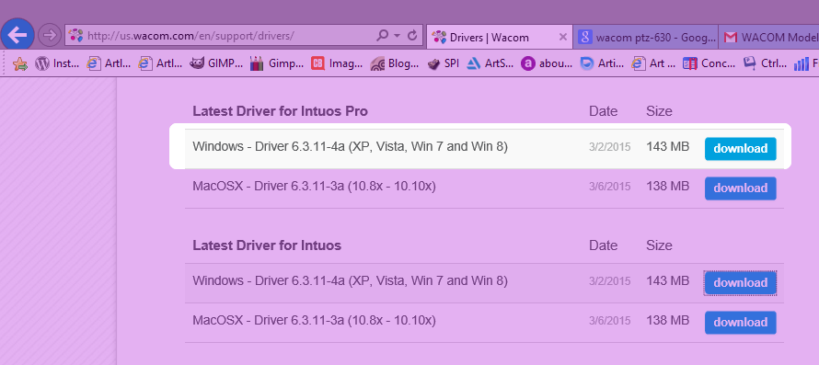Open the 'Blog...' bookmark
Screen dimensions: 819x365
coord(395,63)
